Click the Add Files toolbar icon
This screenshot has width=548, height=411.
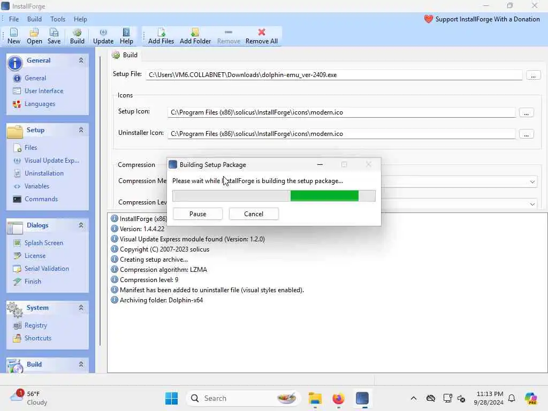161,36
